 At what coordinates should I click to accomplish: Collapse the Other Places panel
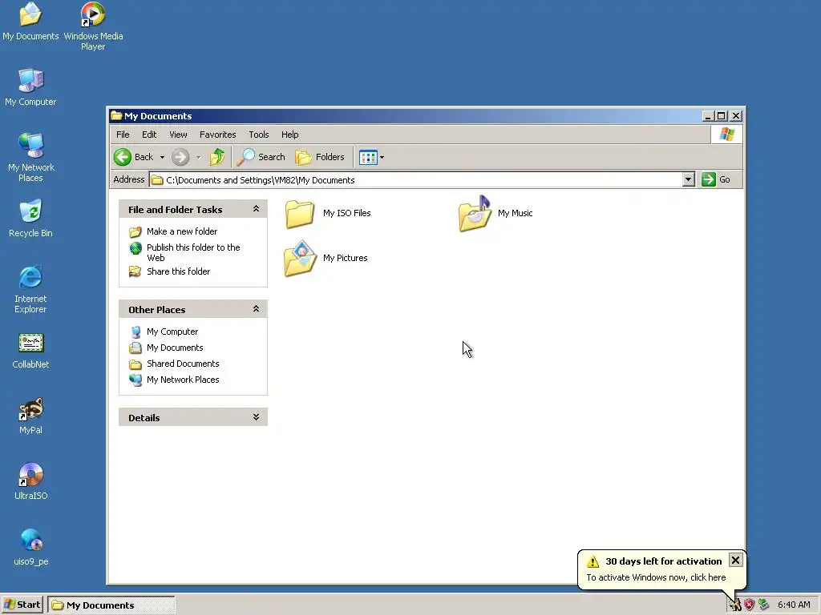coord(256,308)
